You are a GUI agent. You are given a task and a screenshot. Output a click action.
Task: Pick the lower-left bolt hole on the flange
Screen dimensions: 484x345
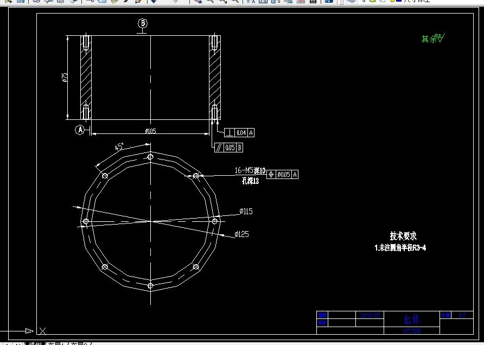pos(105,267)
